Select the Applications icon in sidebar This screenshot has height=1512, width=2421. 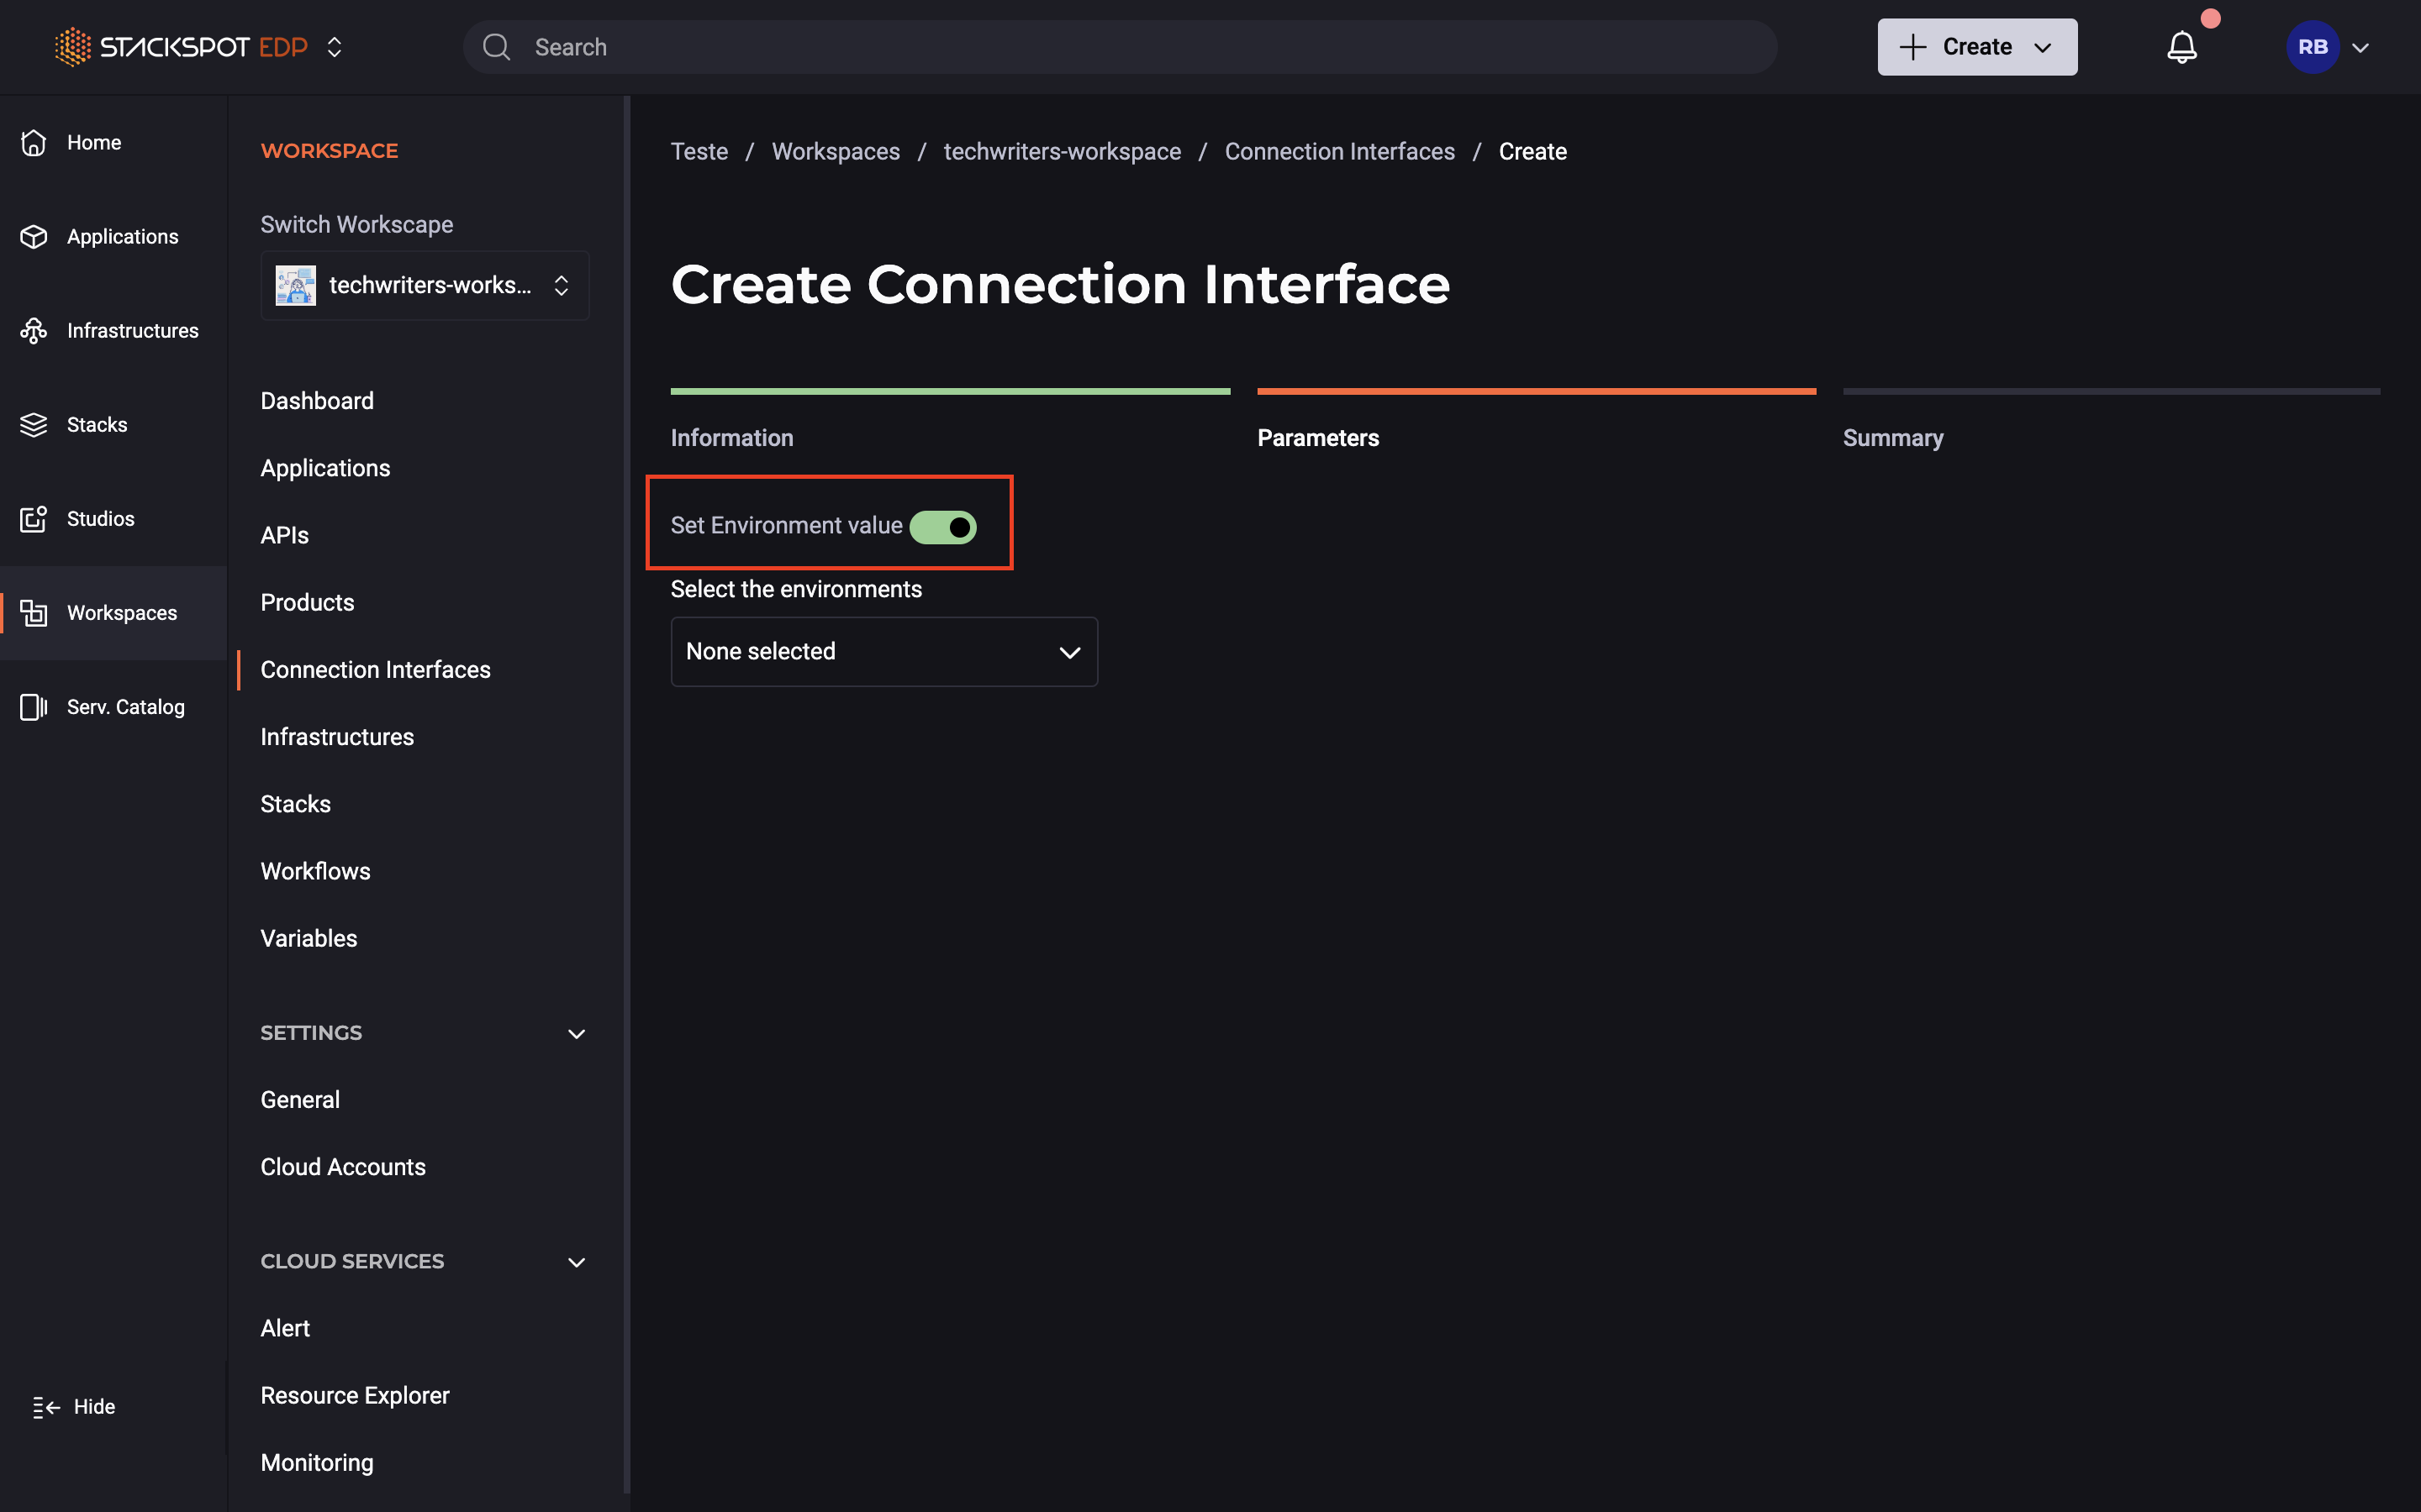34,236
